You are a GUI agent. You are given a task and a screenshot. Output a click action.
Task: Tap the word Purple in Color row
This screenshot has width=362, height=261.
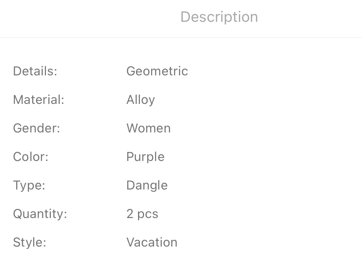tap(146, 157)
